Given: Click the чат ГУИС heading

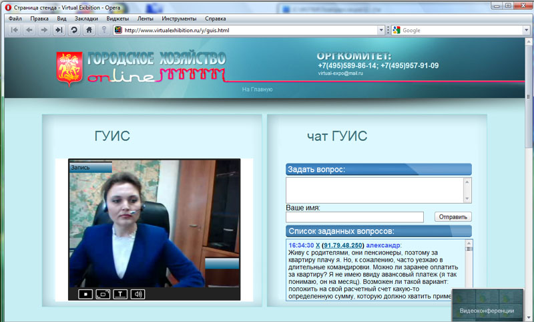Looking at the screenshot, I should click(x=337, y=136).
